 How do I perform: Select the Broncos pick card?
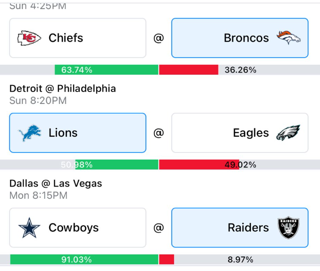[x=240, y=38]
